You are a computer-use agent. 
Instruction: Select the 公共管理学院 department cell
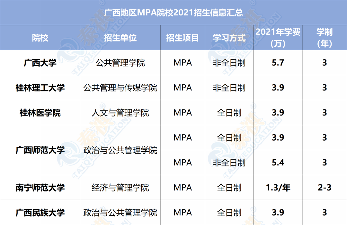pyautogui.click(x=120, y=63)
